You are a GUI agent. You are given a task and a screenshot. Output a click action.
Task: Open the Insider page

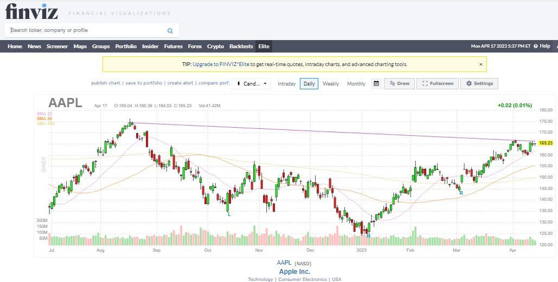click(x=150, y=46)
